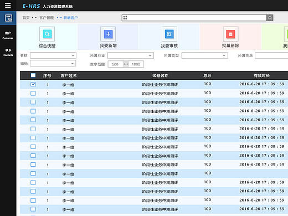Click the range swap icon between 500 and 1000
The height and width of the screenshot is (216, 288).
tap(126, 64)
